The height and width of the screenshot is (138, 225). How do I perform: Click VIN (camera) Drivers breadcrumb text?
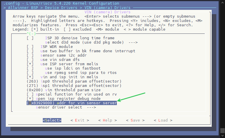[x=107, y=8]
